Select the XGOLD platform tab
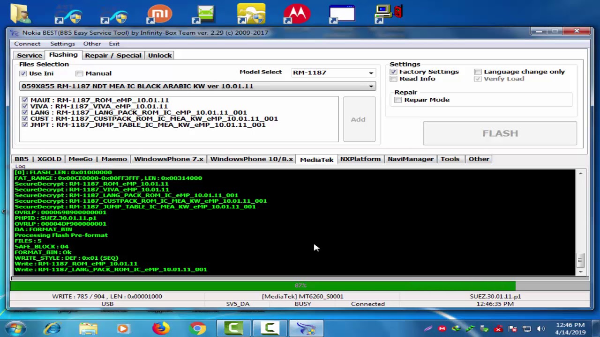Image resolution: width=600 pixels, height=337 pixels. 49,159
